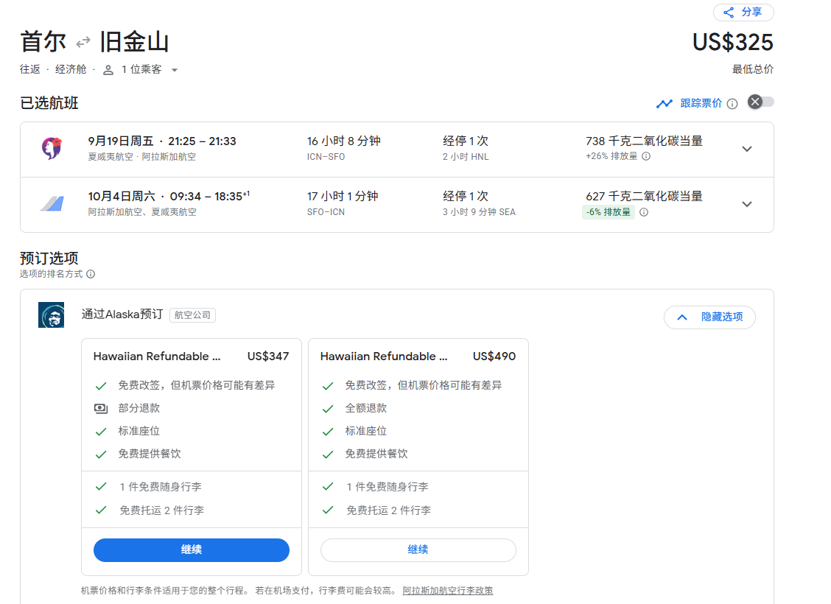Open the passenger count dropdown

[x=141, y=70]
